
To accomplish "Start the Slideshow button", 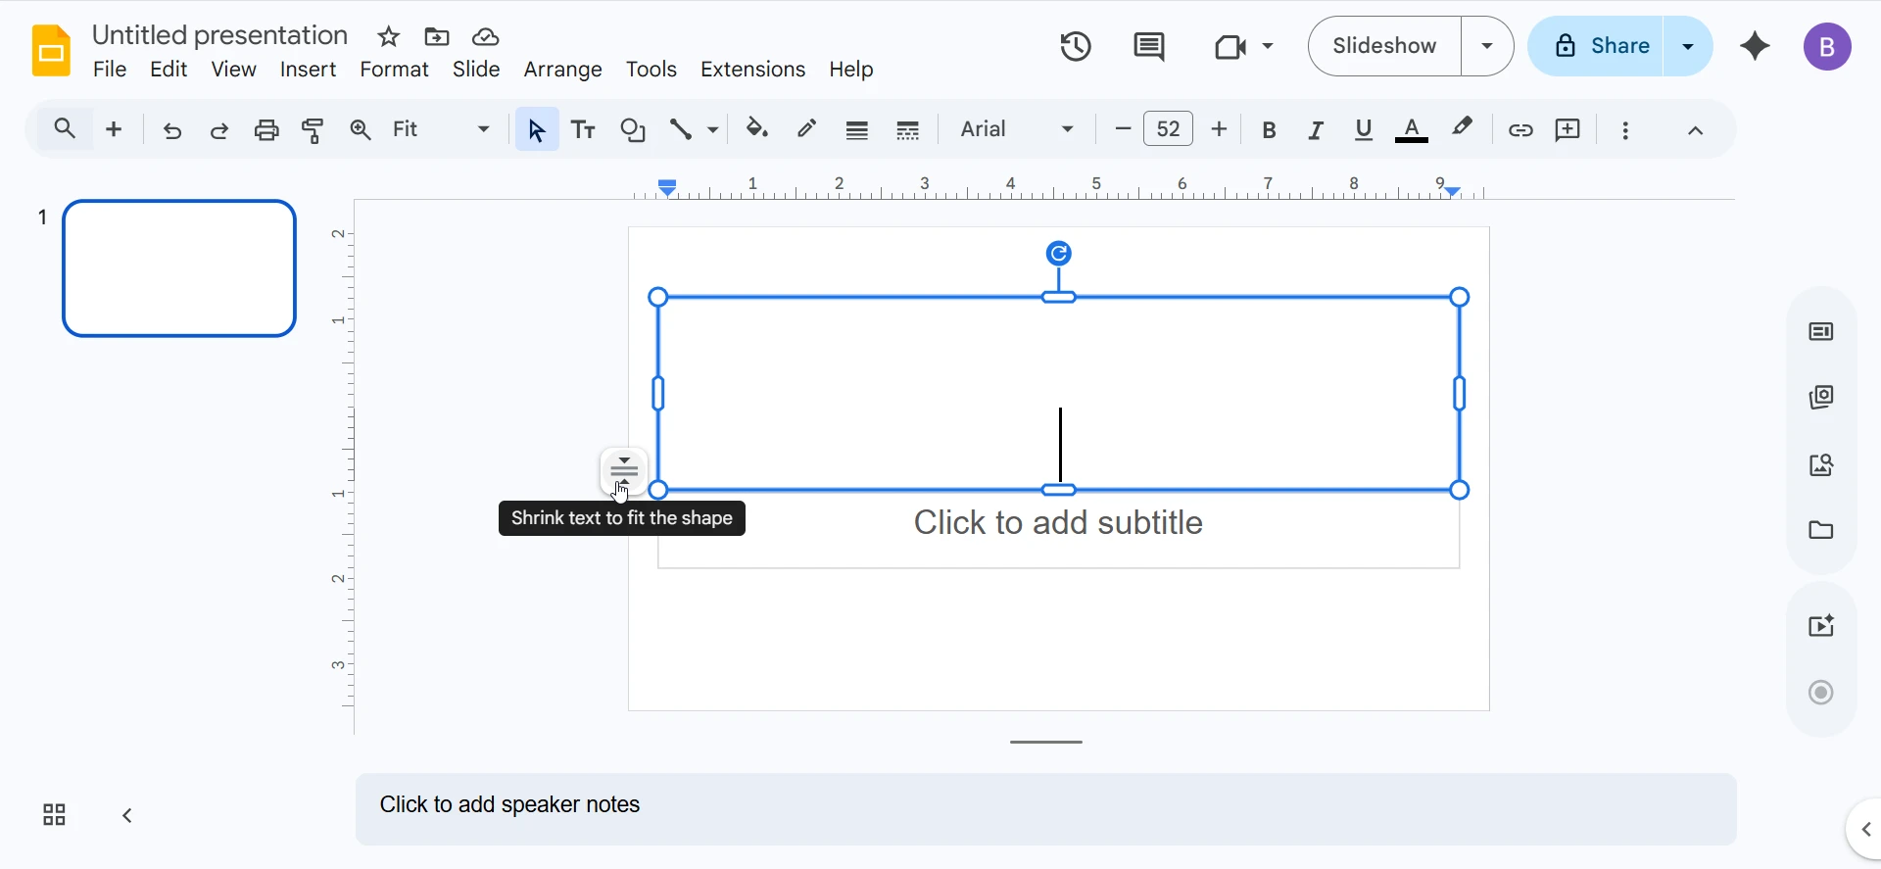I will coord(1384,46).
